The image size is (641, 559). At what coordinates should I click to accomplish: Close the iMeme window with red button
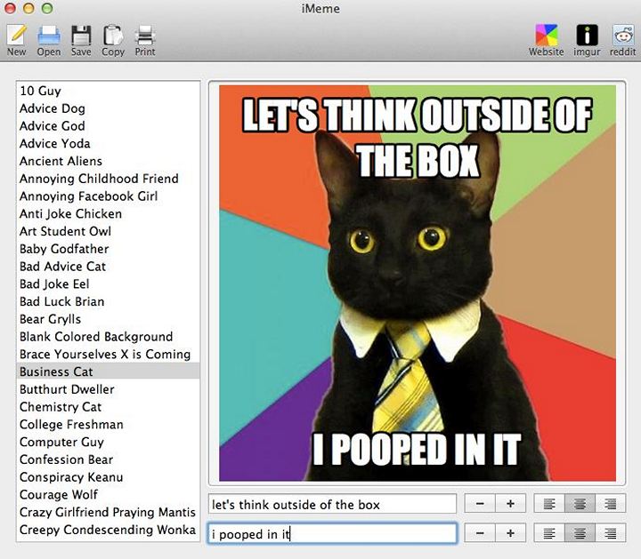(10, 8)
